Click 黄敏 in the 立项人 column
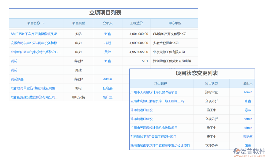This screenshot has height=160, width=268. (107, 52)
